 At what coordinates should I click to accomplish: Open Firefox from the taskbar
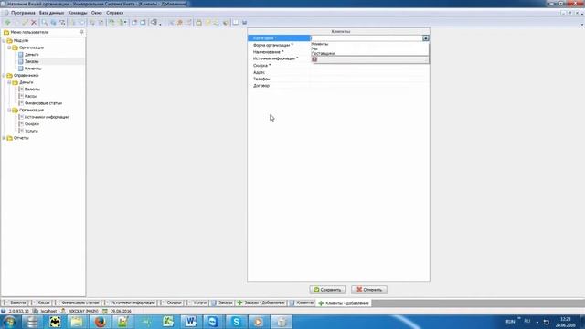(100, 322)
